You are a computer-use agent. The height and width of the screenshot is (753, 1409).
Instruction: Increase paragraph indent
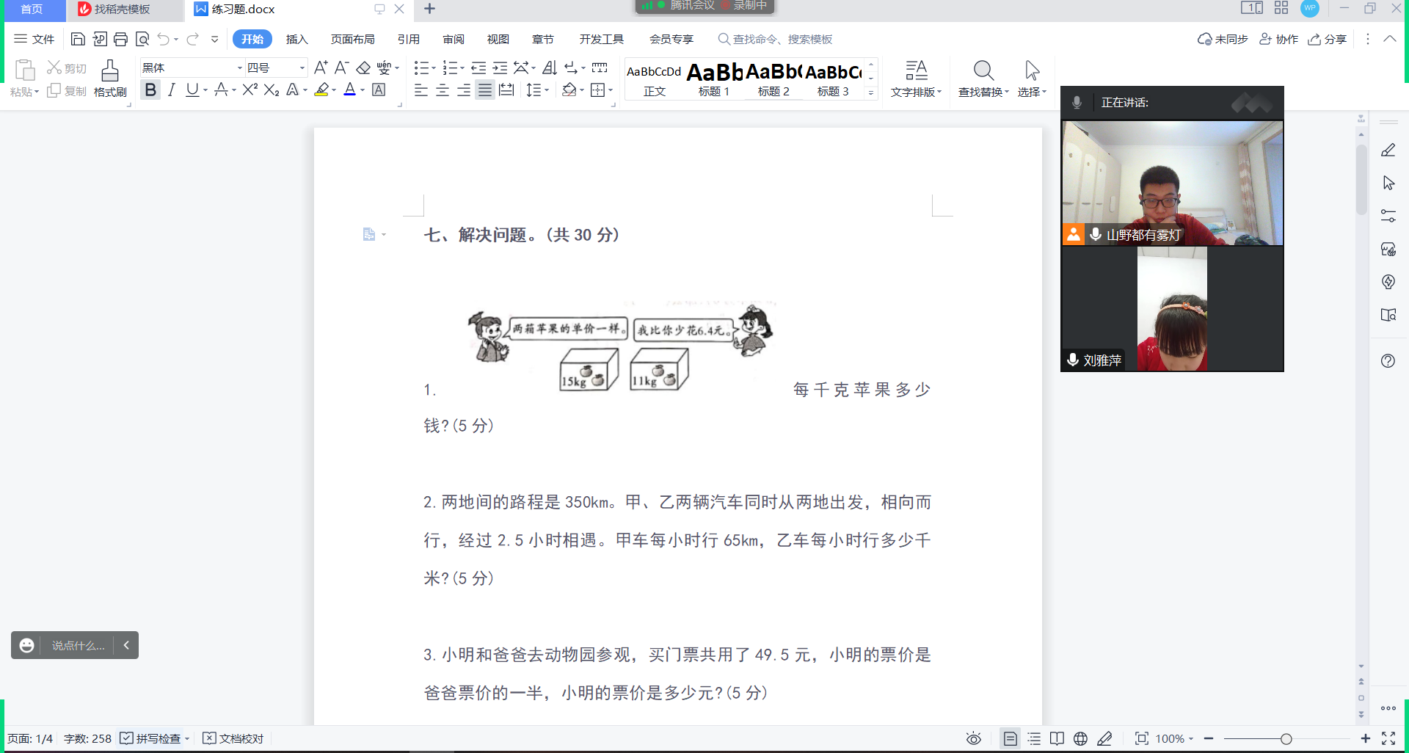(x=500, y=68)
